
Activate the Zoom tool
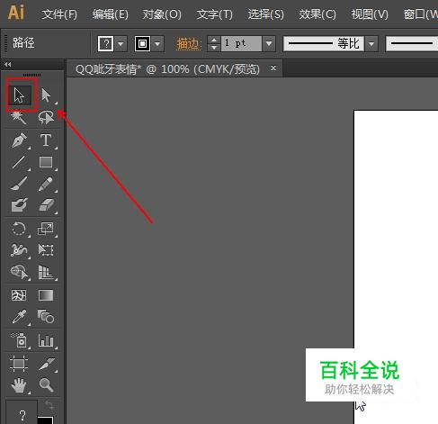pyautogui.click(x=46, y=385)
